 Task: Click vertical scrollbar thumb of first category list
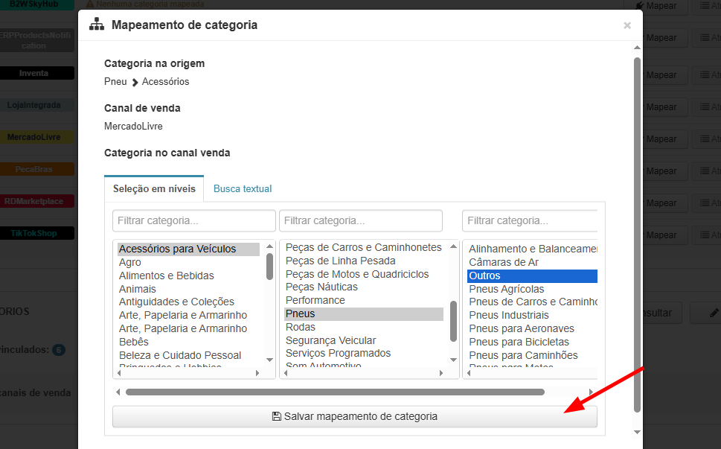point(270,267)
